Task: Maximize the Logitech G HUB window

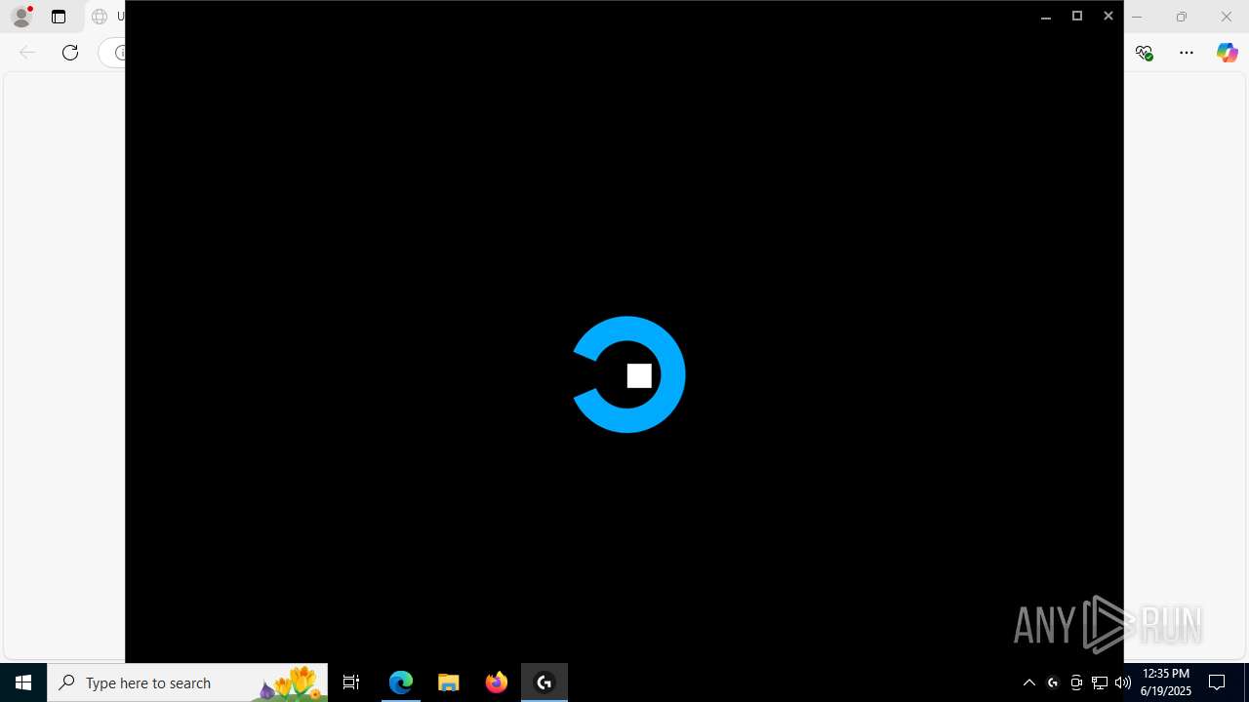Action: pyautogui.click(x=1077, y=16)
